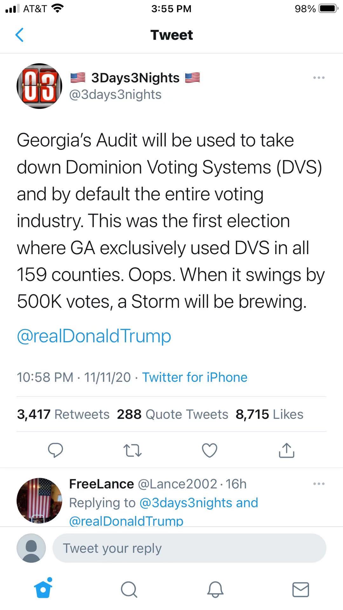Tap the Tweet your reply field
This screenshot has height=610, width=343.
point(189,548)
